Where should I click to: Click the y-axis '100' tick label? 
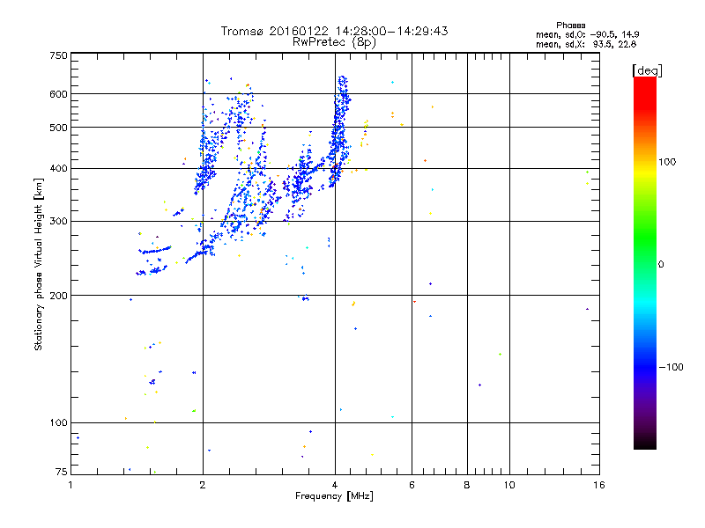(58, 423)
